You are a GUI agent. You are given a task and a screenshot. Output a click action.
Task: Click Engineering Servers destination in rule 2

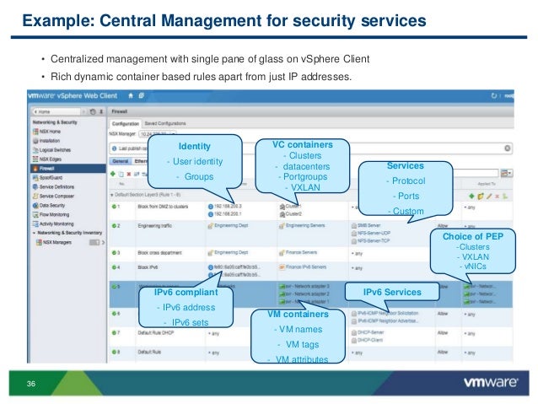tap(302, 225)
